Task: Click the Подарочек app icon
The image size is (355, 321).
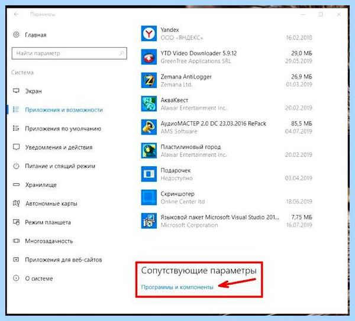Action: coord(149,174)
